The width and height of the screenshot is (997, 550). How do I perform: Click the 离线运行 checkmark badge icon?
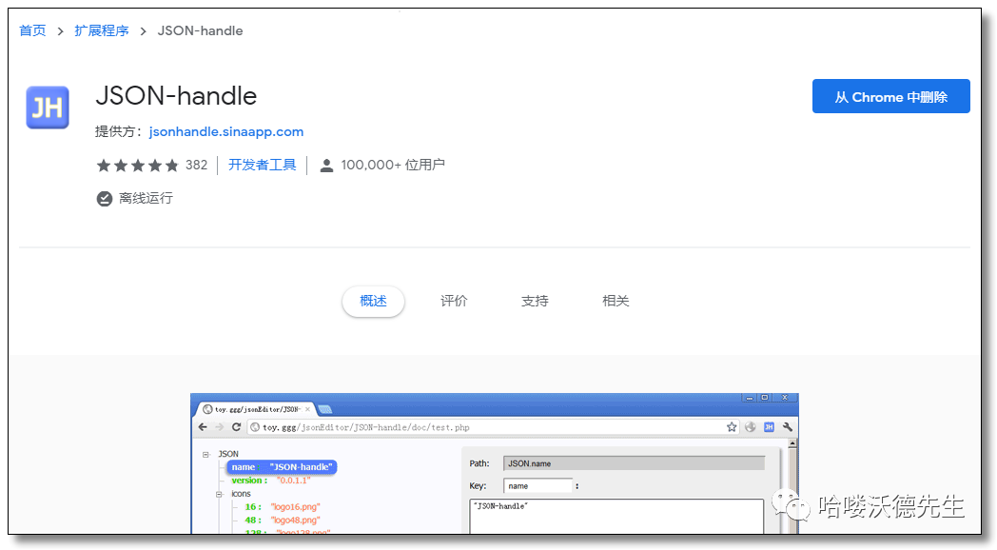click(105, 198)
